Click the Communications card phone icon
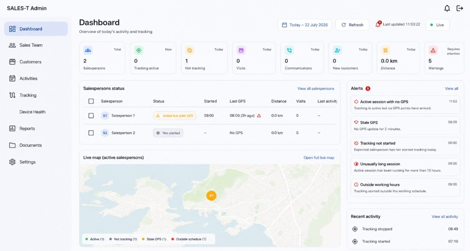The height and width of the screenshot is (251, 470). coord(289,50)
